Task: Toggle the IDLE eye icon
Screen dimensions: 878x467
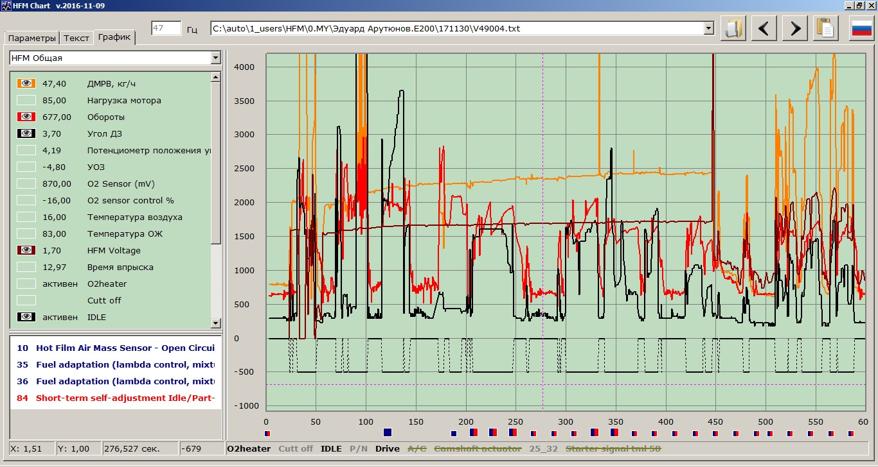Action: click(26, 317)
